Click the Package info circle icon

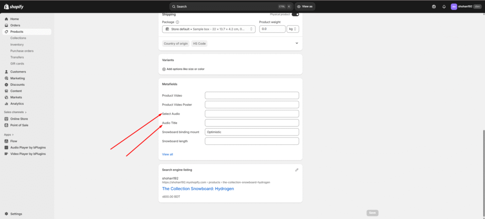coord(178,22)
